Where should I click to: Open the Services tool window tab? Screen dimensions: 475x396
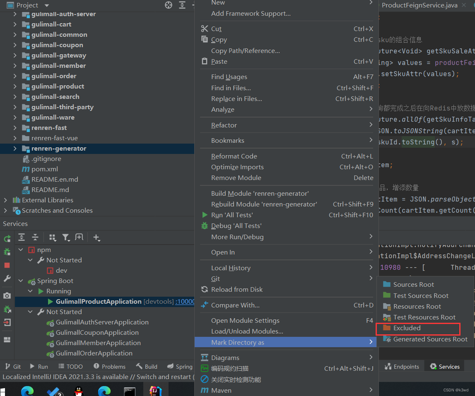pyautogui.click(x=445, y=367)
